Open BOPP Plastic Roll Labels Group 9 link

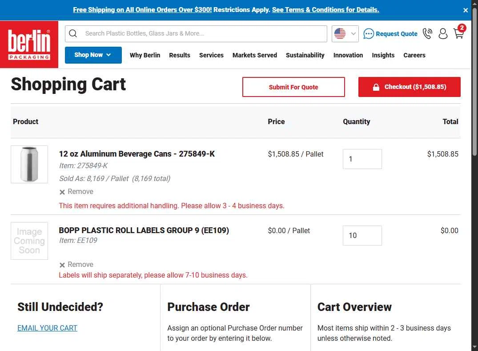coord(144,230)
